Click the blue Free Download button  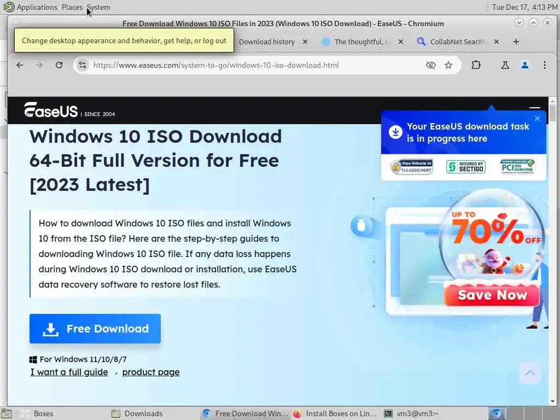coord(95,329)
